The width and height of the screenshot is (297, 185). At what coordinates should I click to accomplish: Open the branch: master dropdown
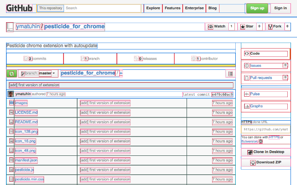coord(38,74)
